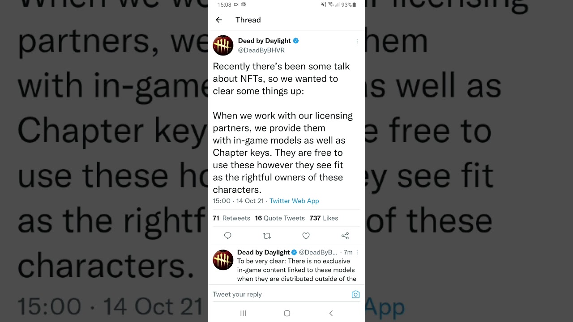Screen dimensions: 573x322
Task: Open the camera icon in the reply bar
Action: click(x=355, y=294)
